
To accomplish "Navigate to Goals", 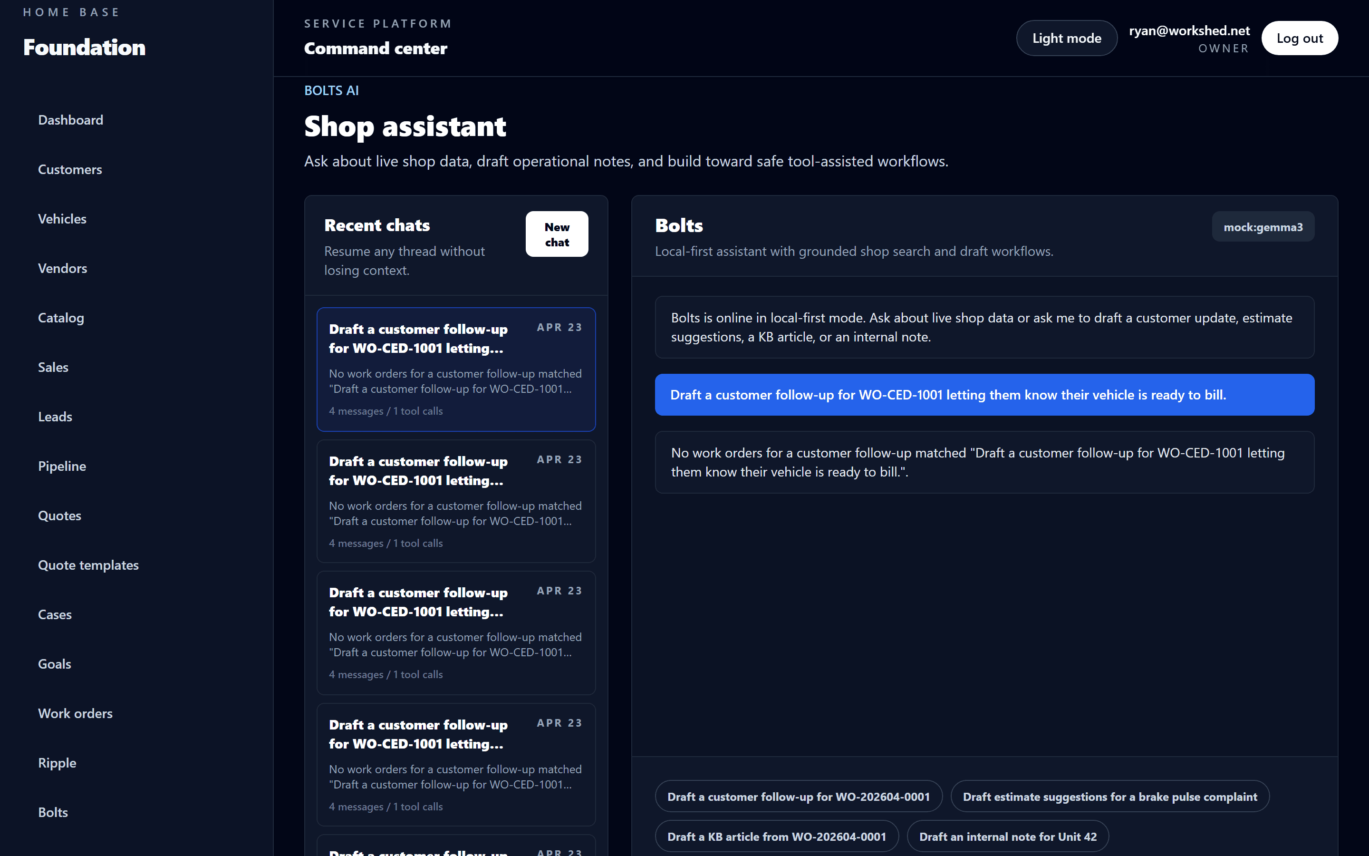I will pyautogui.click(x=54, y=663).
